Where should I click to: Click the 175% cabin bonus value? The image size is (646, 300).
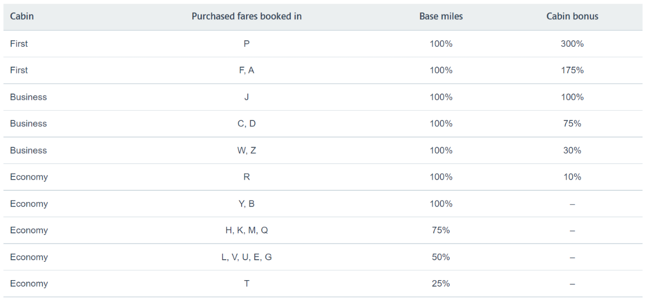(x=572, y=70)
